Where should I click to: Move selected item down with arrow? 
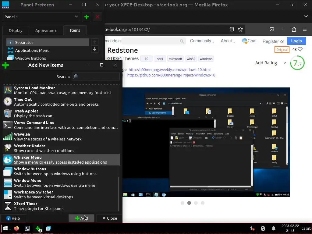point(95,49)
